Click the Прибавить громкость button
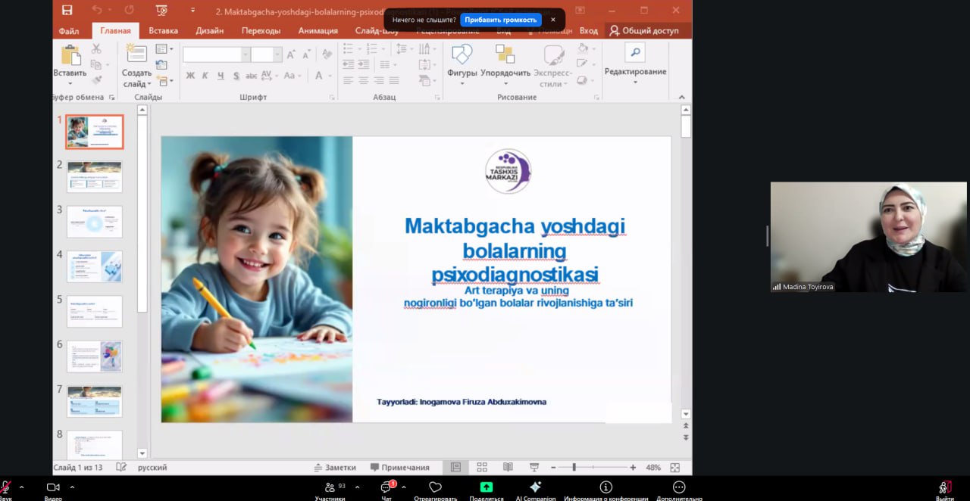This screenshot has width=970, height=501. coord(500,20)
